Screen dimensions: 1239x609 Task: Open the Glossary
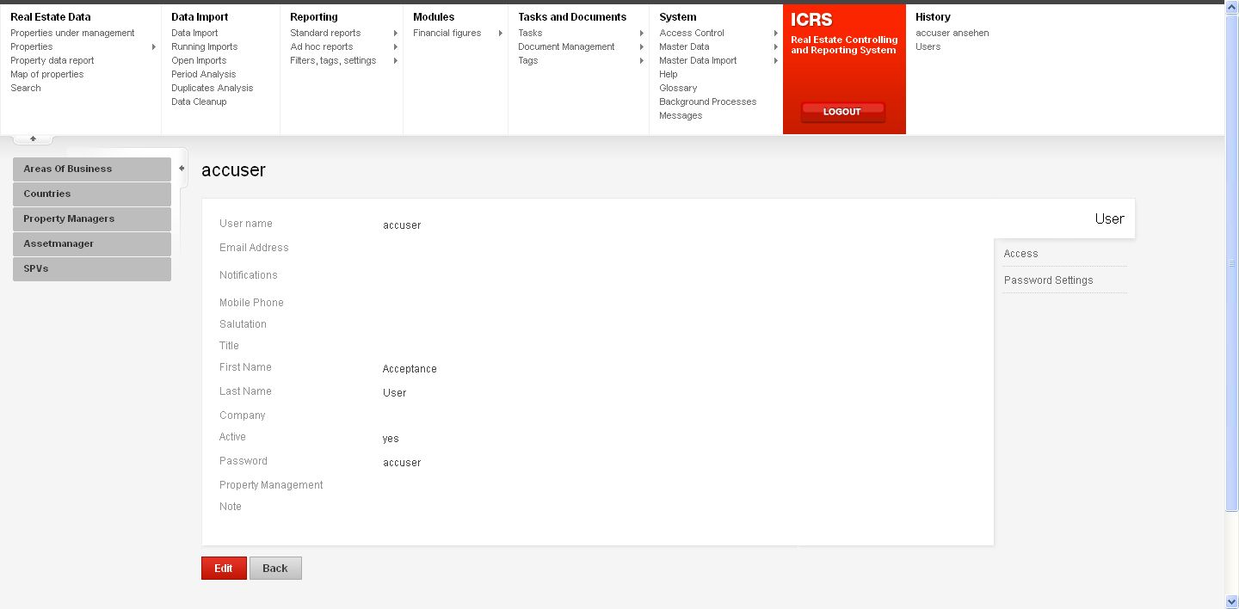pos(678,88)
